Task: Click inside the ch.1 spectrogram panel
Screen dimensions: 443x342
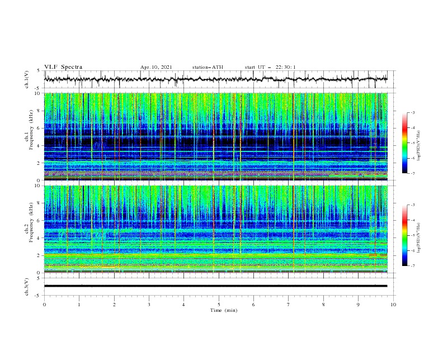Action: (x=215, y=136)
